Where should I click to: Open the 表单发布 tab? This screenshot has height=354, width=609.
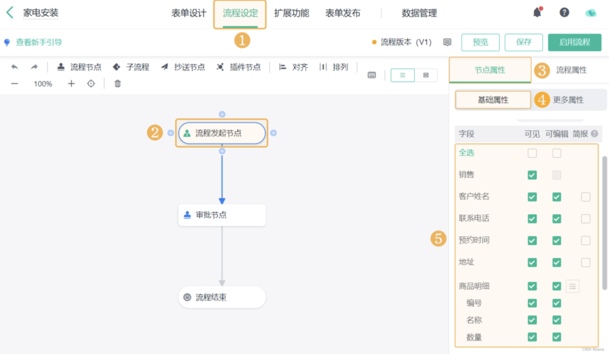pos(343,13)
